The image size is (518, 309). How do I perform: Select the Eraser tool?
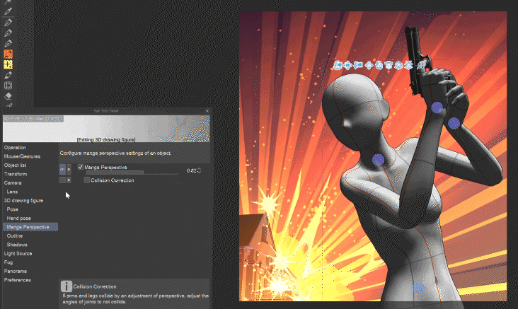tap(8, 96)
